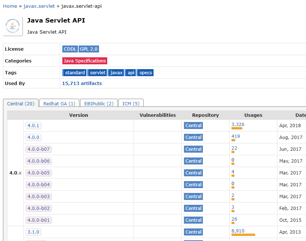Image resolution: width=306 pixels, height=241 pixels.
Task: Open the Java Specifications category
Action: (85, 61)
